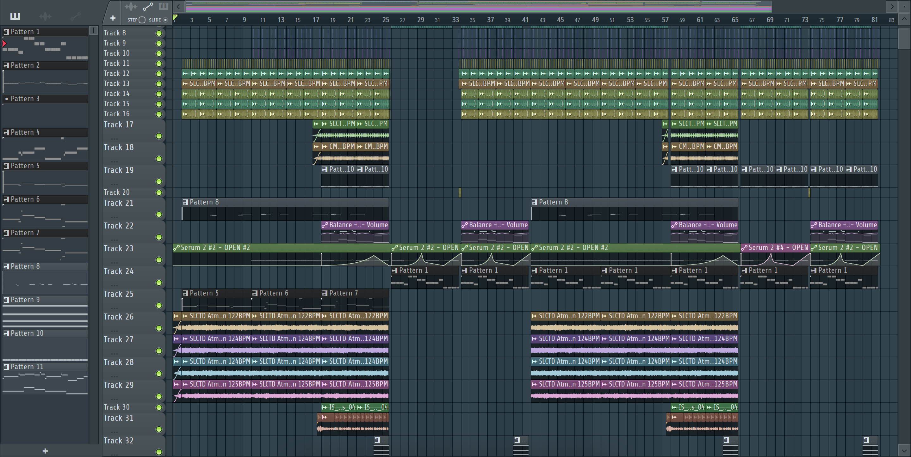Select the Track 28 header label

(119, 362)
